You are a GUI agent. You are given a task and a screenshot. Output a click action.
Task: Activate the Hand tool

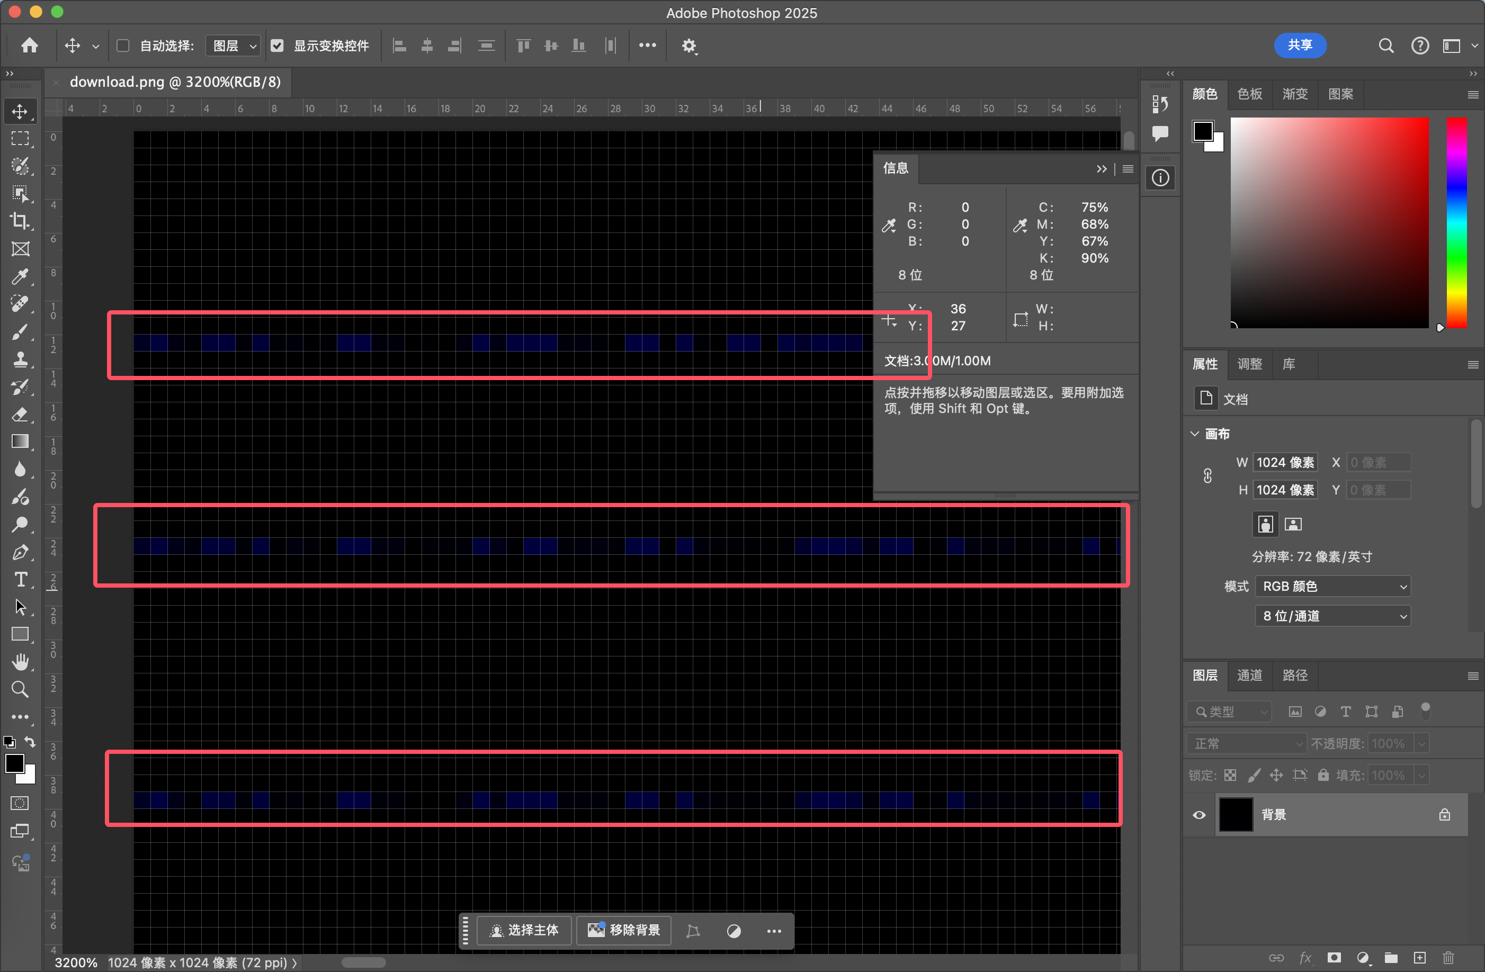pos(20,662)
